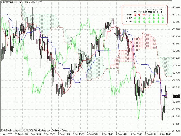
Task: Click the H4 timeframe column header
Action: (158, 12)
